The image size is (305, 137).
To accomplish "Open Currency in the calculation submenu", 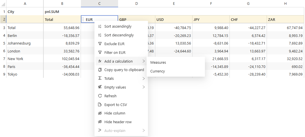I will point(176,71).
